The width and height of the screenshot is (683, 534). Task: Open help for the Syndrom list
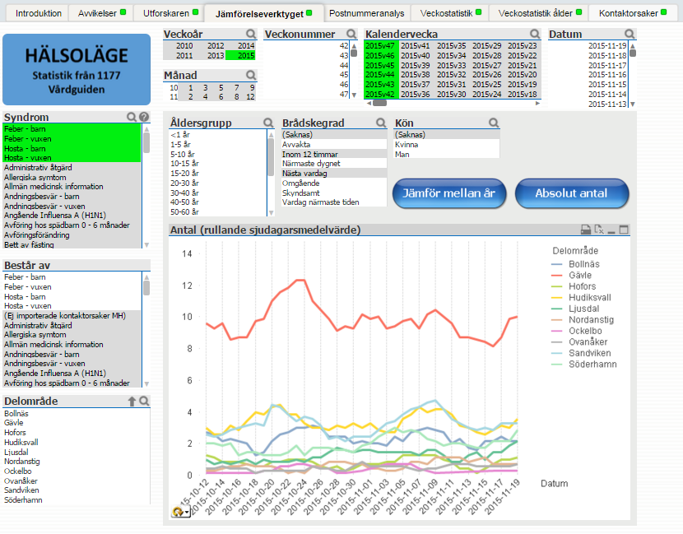[x=144, y=117]
